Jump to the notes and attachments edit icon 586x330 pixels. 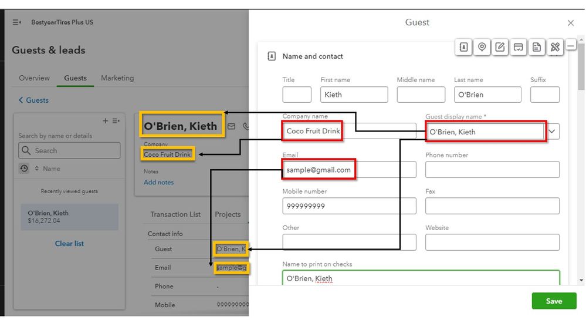[500, 47]
